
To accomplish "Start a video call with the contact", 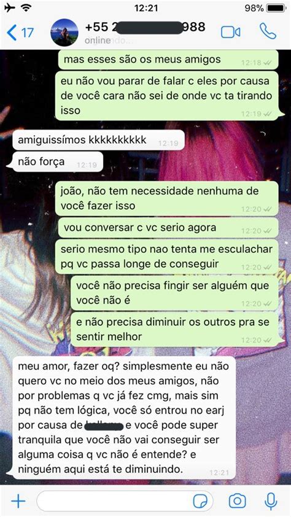I will point(230,32).
